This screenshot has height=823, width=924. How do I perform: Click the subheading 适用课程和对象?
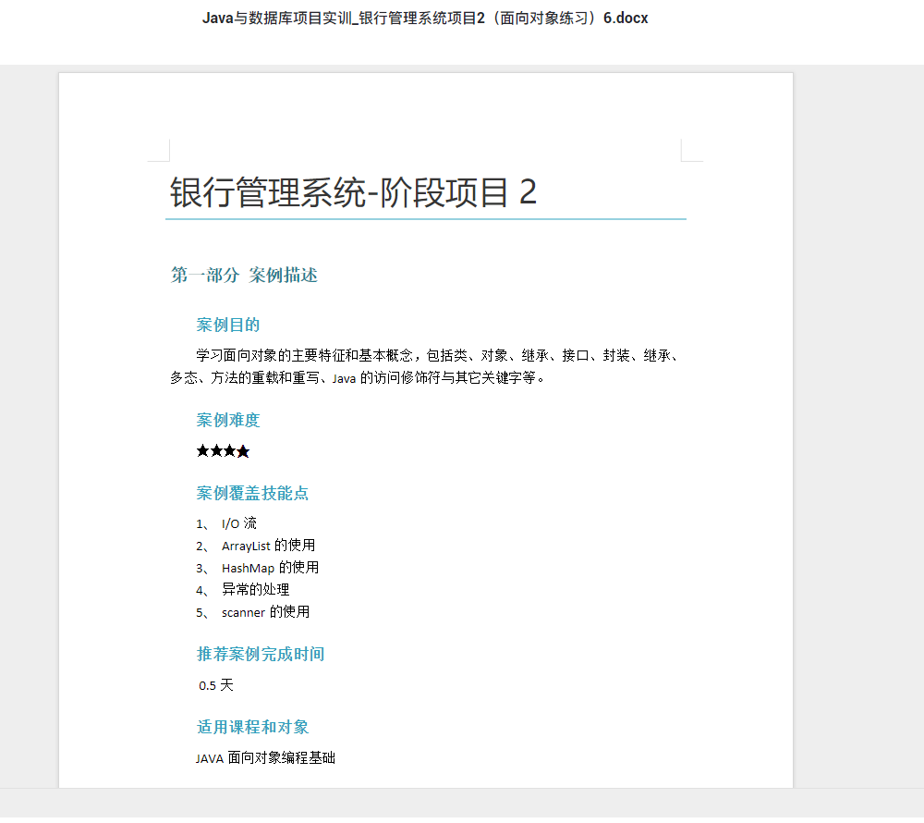[x=253, y=727]
